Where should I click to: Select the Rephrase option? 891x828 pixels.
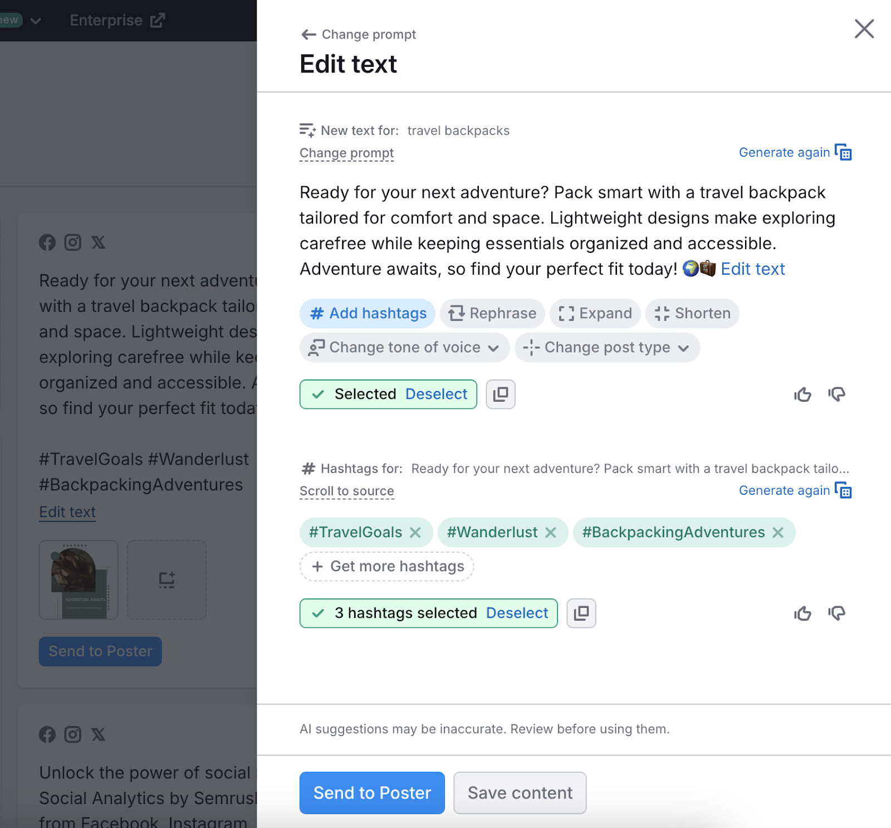click(x=492, y=313)
